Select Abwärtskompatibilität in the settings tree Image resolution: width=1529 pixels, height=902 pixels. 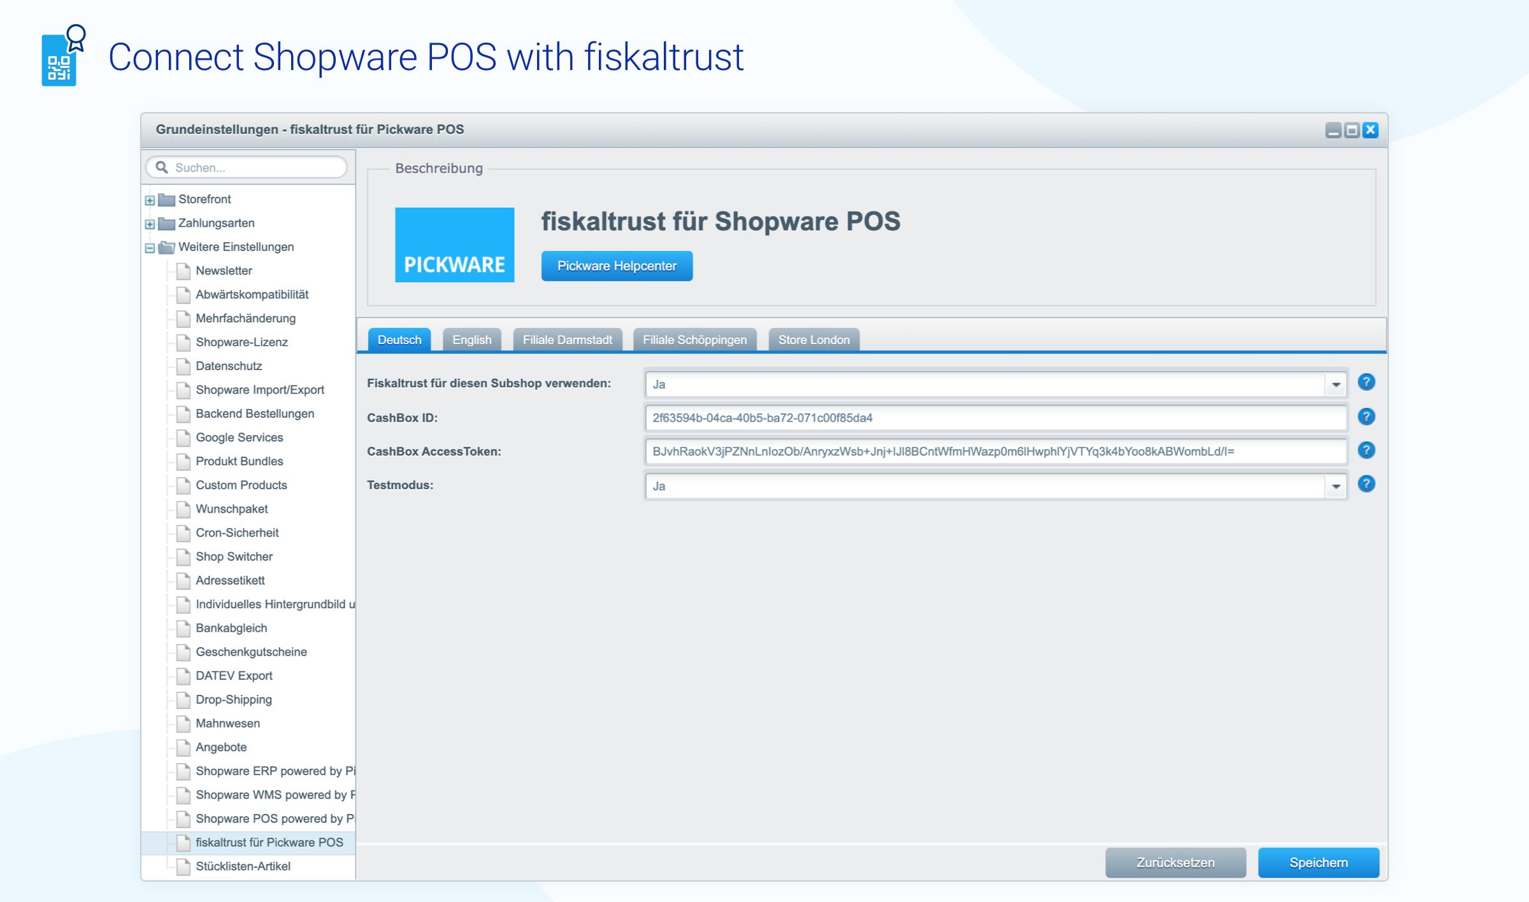click(252, 294)
